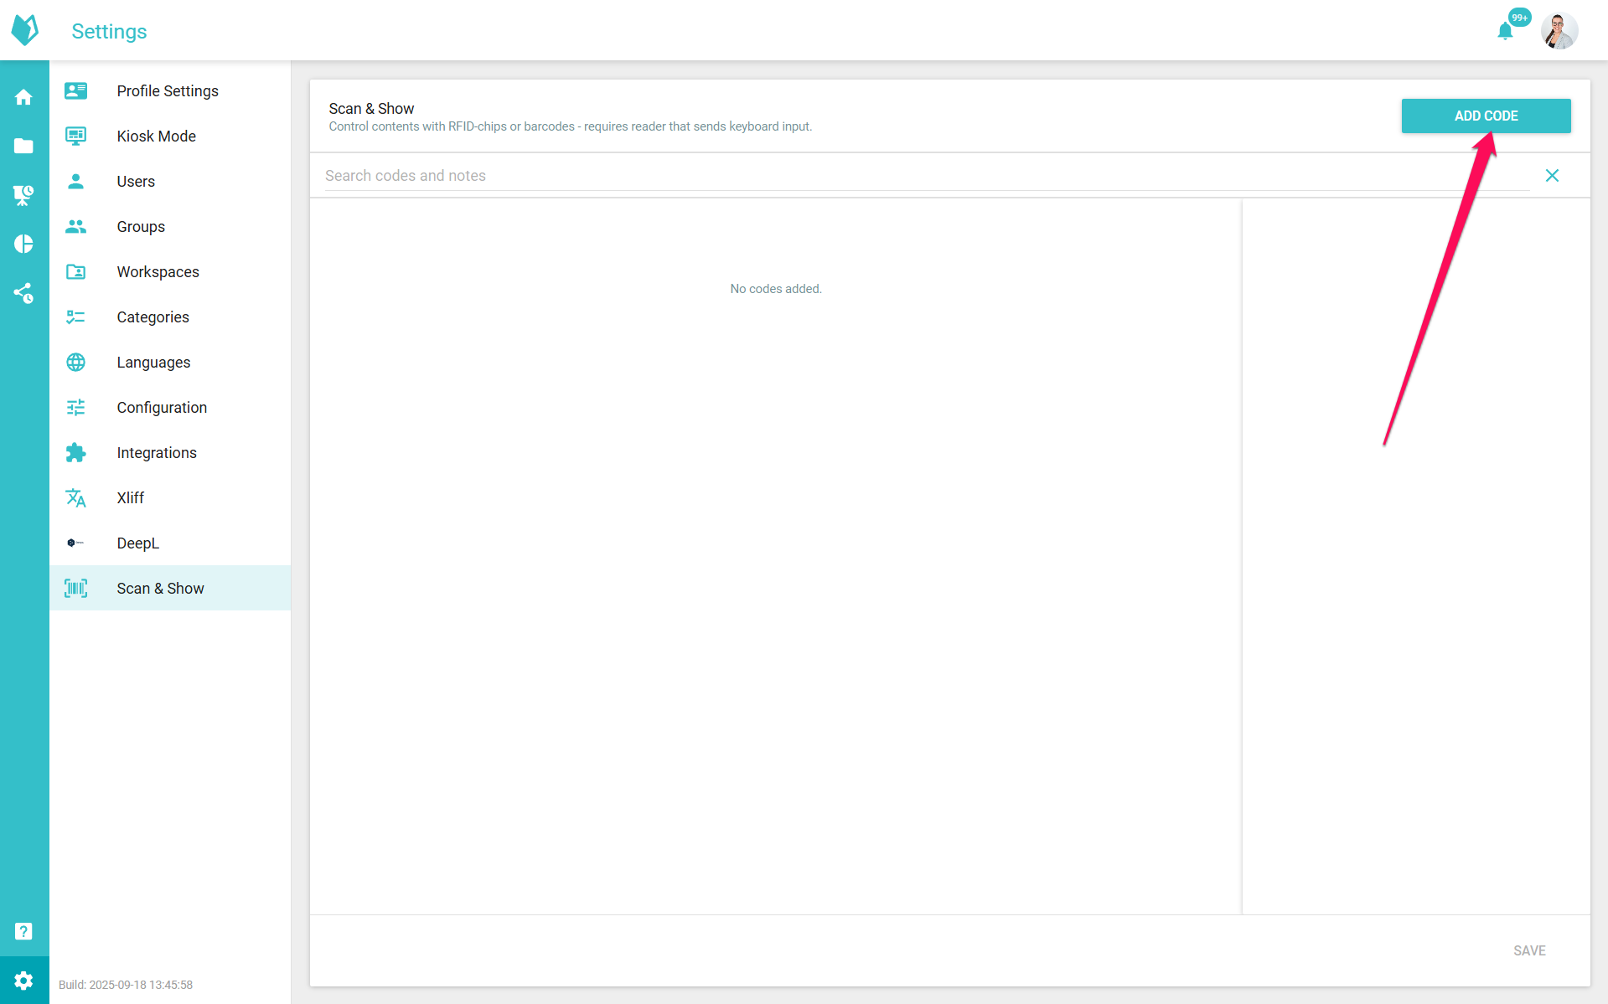Click the ADD CODE button
The image size is (1608, 1004).
[x=1485, y=116]
